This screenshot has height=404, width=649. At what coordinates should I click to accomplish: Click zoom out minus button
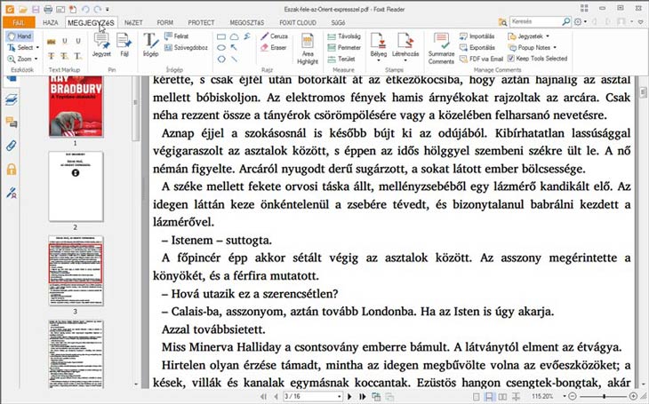tap(573, 397)
